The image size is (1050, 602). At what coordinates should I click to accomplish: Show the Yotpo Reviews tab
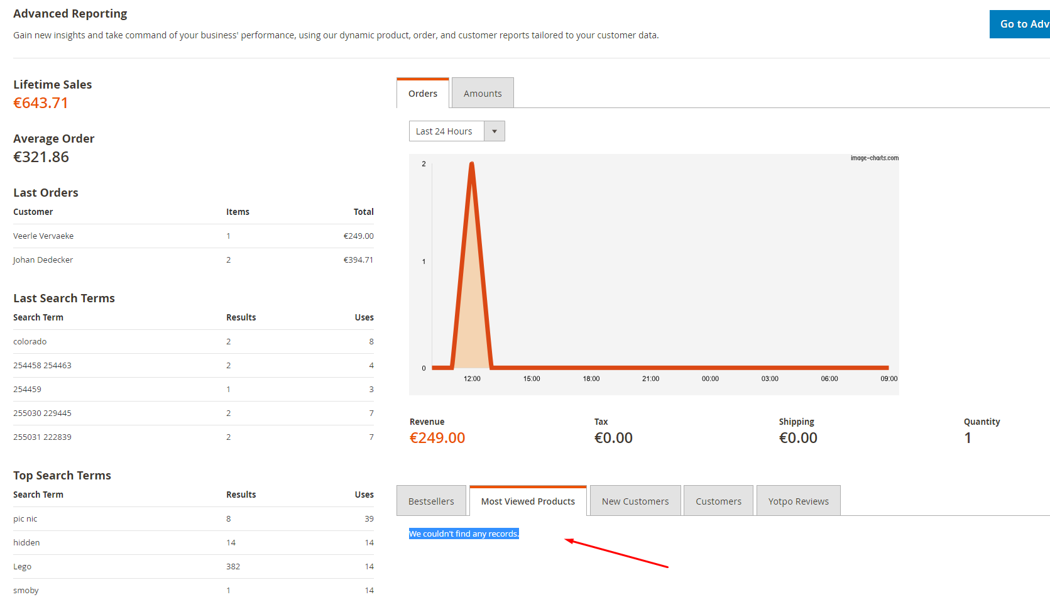[x=798, y=501]
